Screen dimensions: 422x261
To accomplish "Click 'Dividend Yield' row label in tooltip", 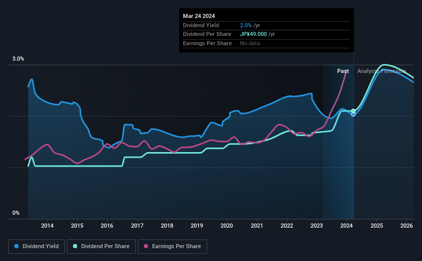I will click(201, 25).
